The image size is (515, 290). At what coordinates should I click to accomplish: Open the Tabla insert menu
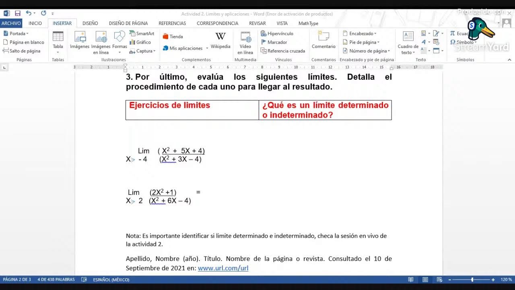point(58,43)
